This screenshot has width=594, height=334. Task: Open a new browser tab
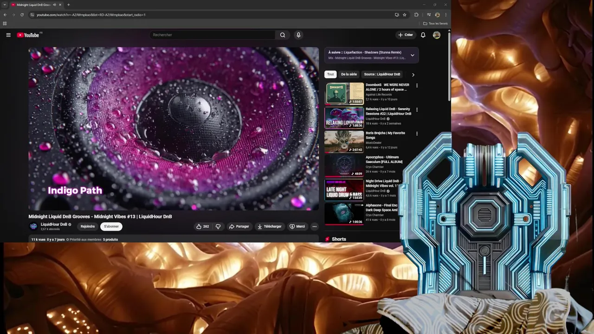(68, 5)
